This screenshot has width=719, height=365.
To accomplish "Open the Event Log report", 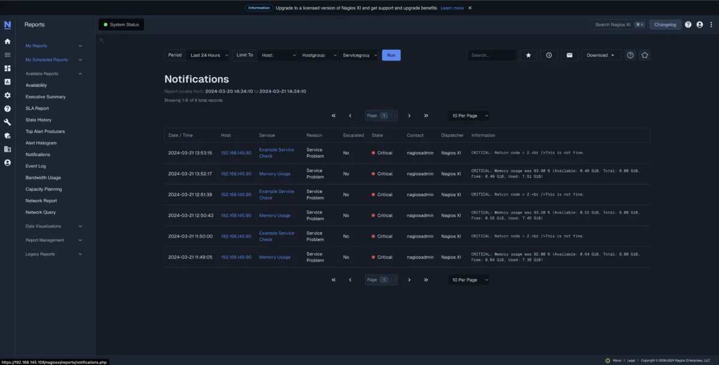I will pos(35,166).
